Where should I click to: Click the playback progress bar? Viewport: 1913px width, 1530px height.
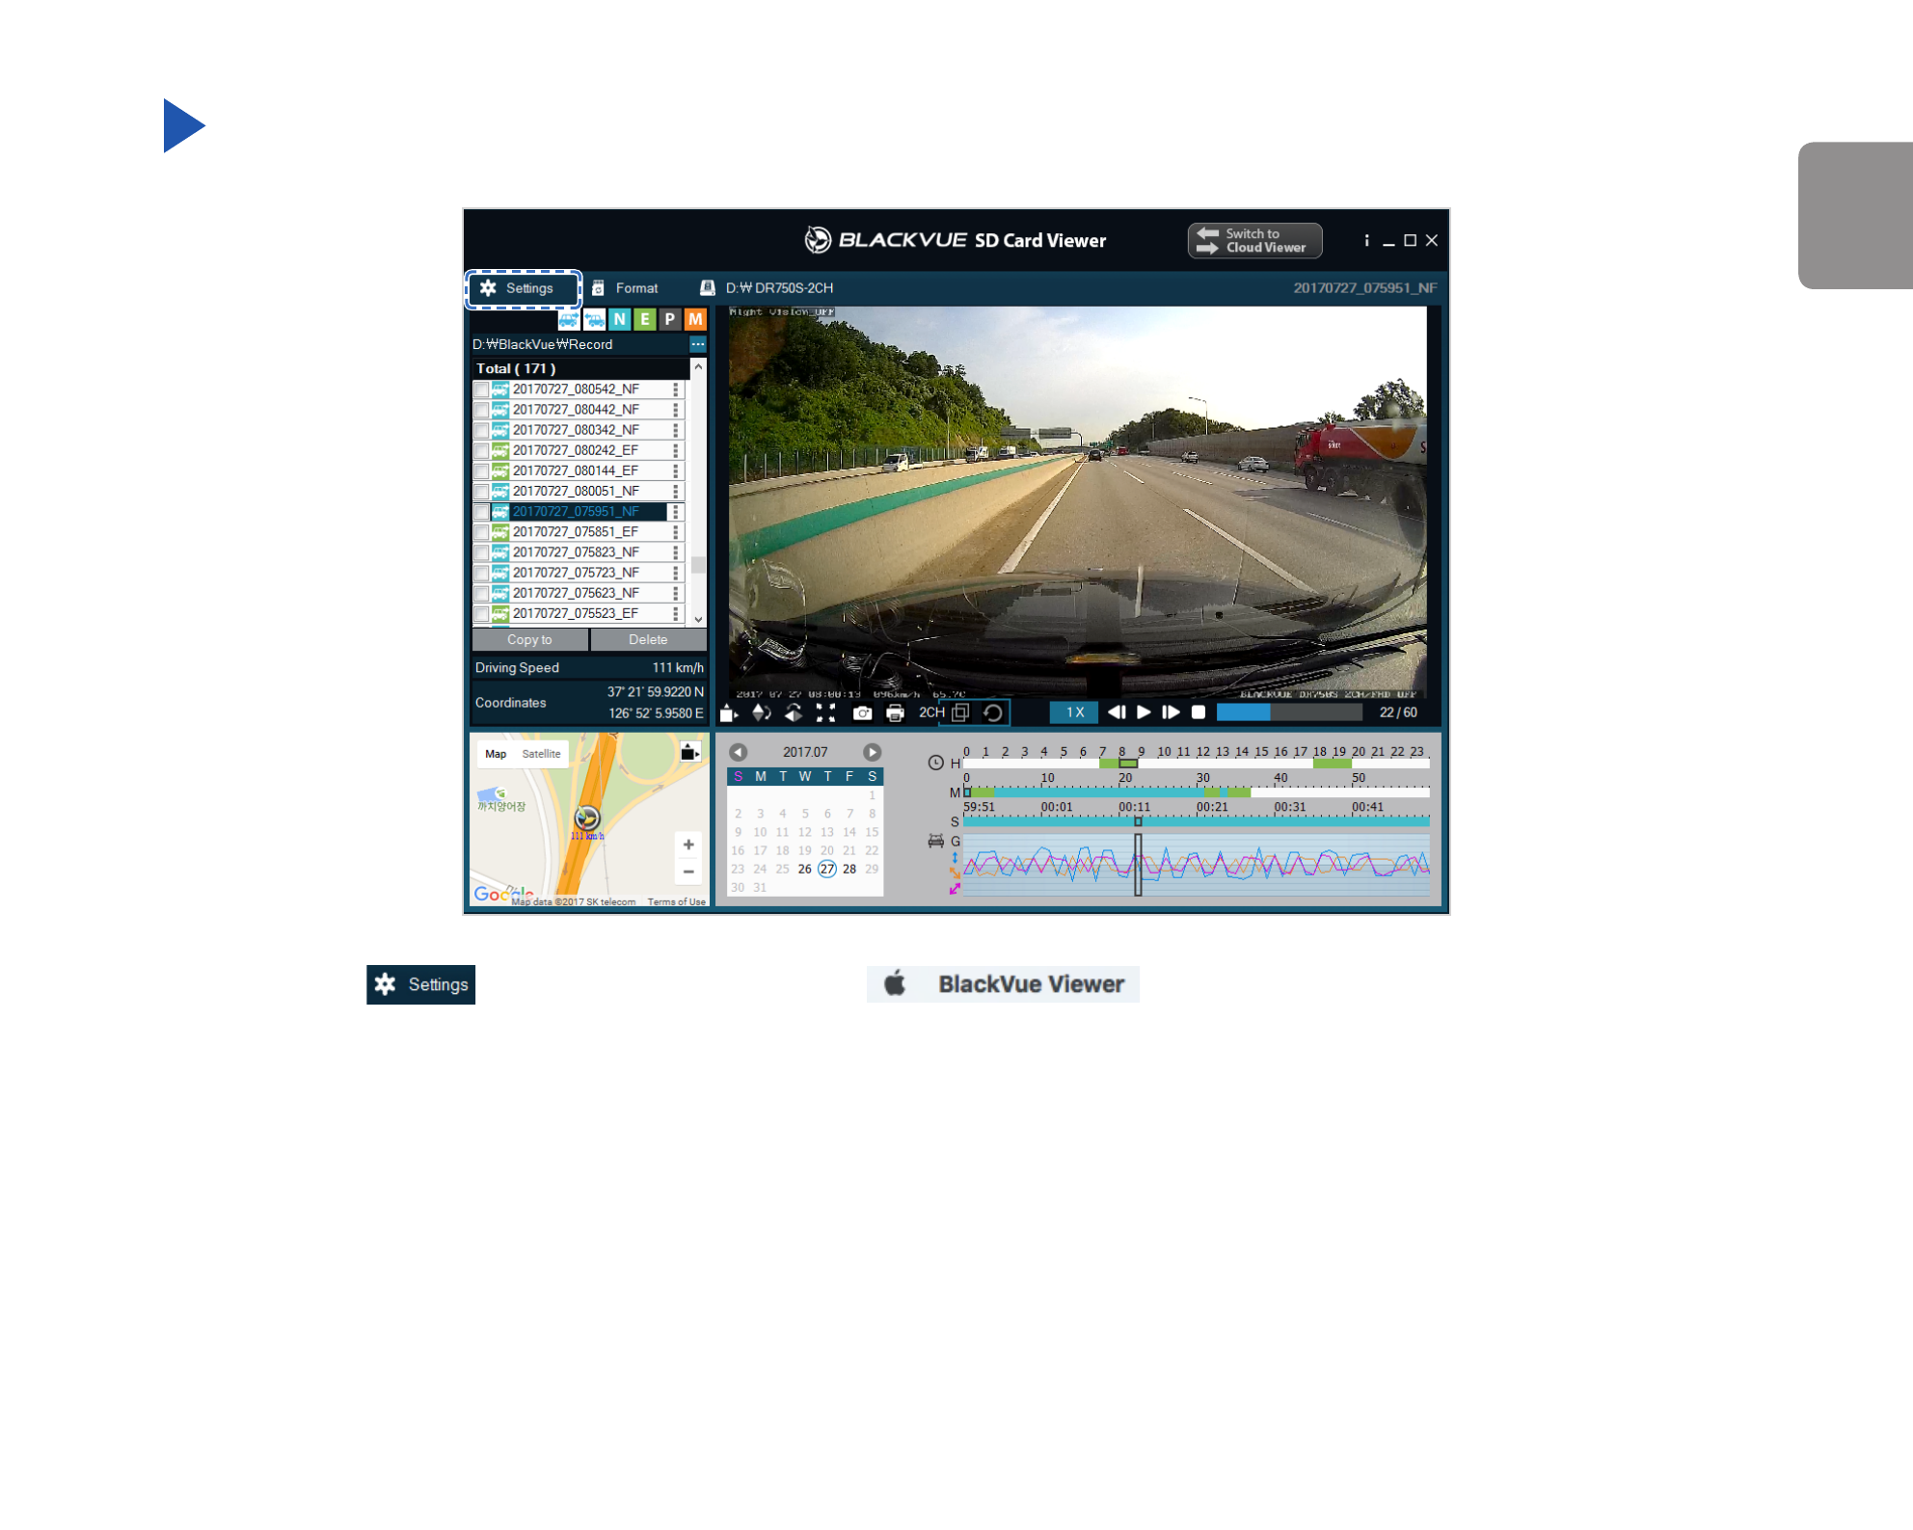pyautogui.click(x=1289, y=712)
